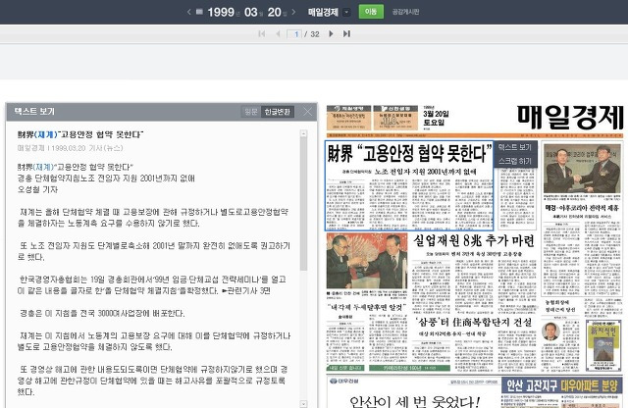Click the 1999 year value
This screenshot has width=628, height=408.
tap(221, 12)
